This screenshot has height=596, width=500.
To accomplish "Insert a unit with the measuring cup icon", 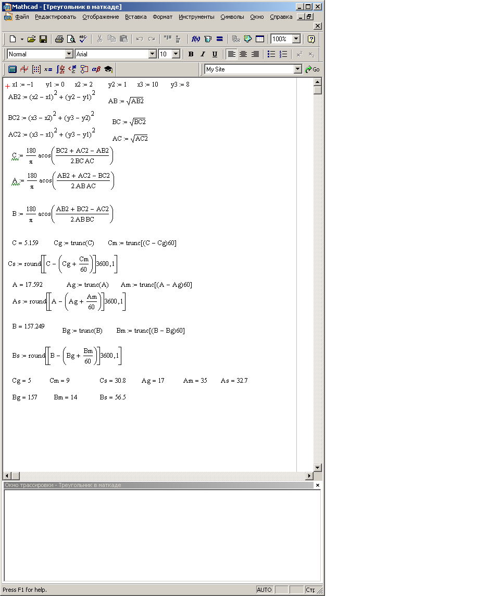I will point(208,39).
